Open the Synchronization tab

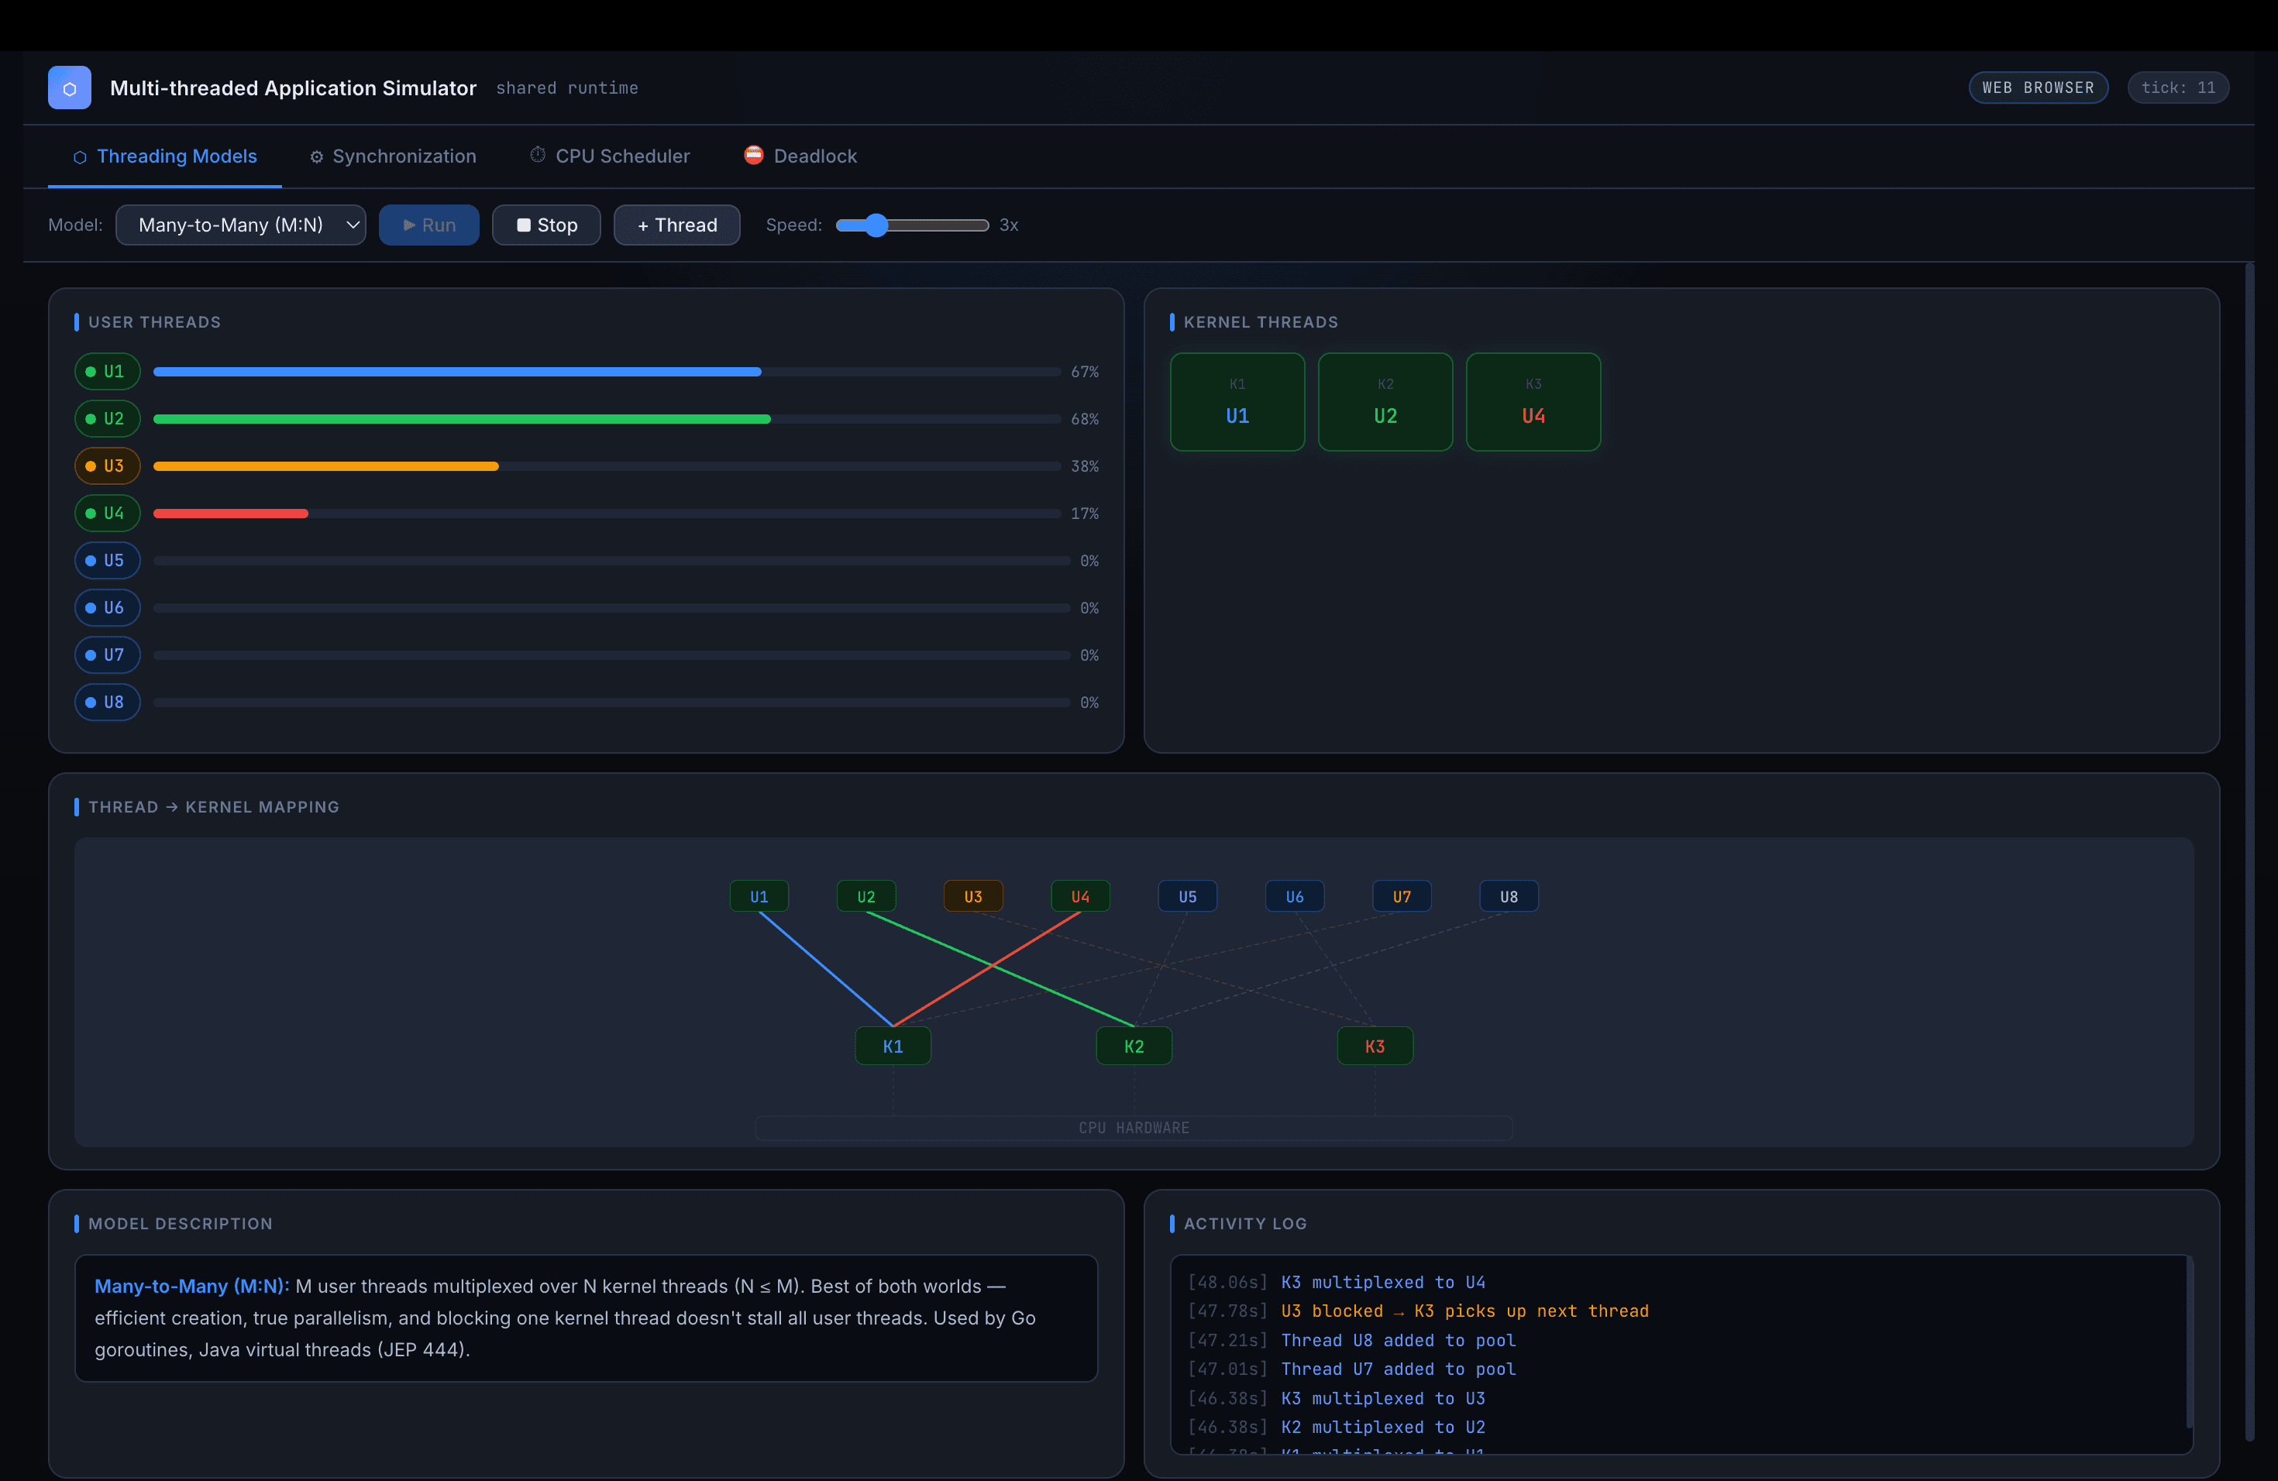tap(392, 156)
